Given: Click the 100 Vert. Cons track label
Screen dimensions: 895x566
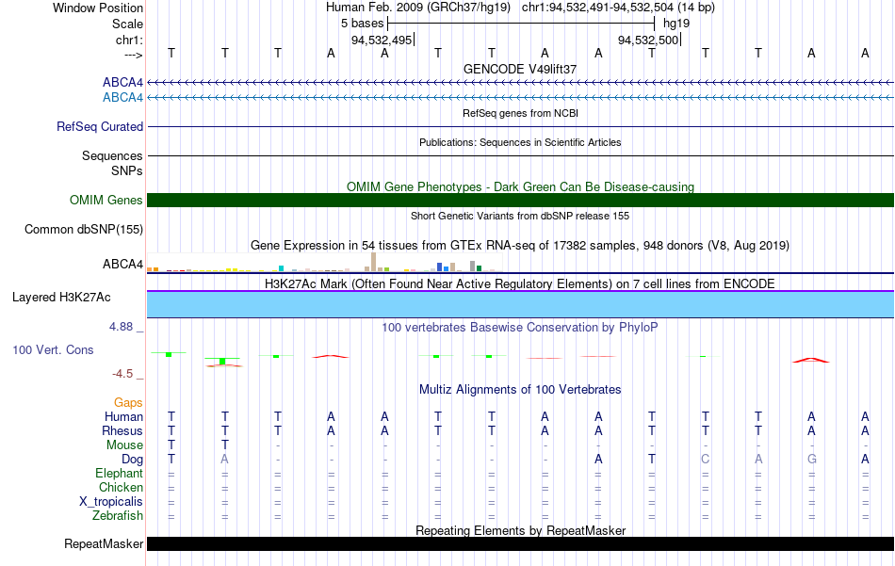Looking at the screenshot, I should (53, 349).
